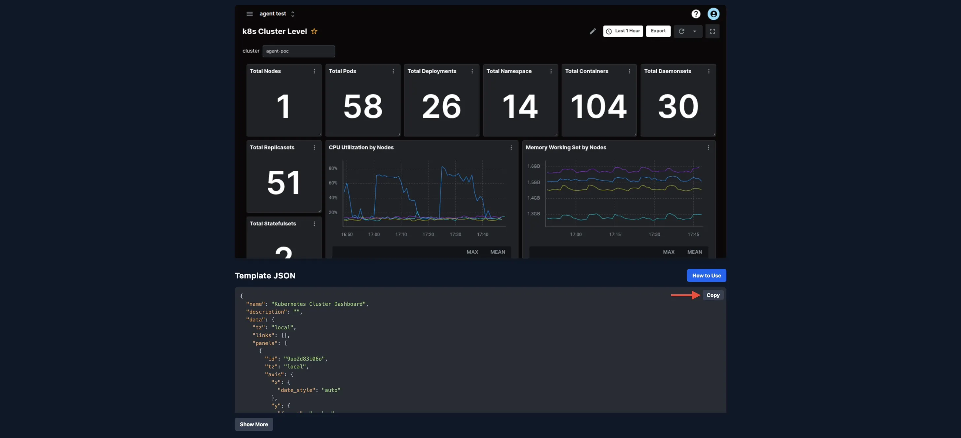
Task: Click the "Kubernetes Cluster Dashboard" JSON name value
Action: (318, 304)
